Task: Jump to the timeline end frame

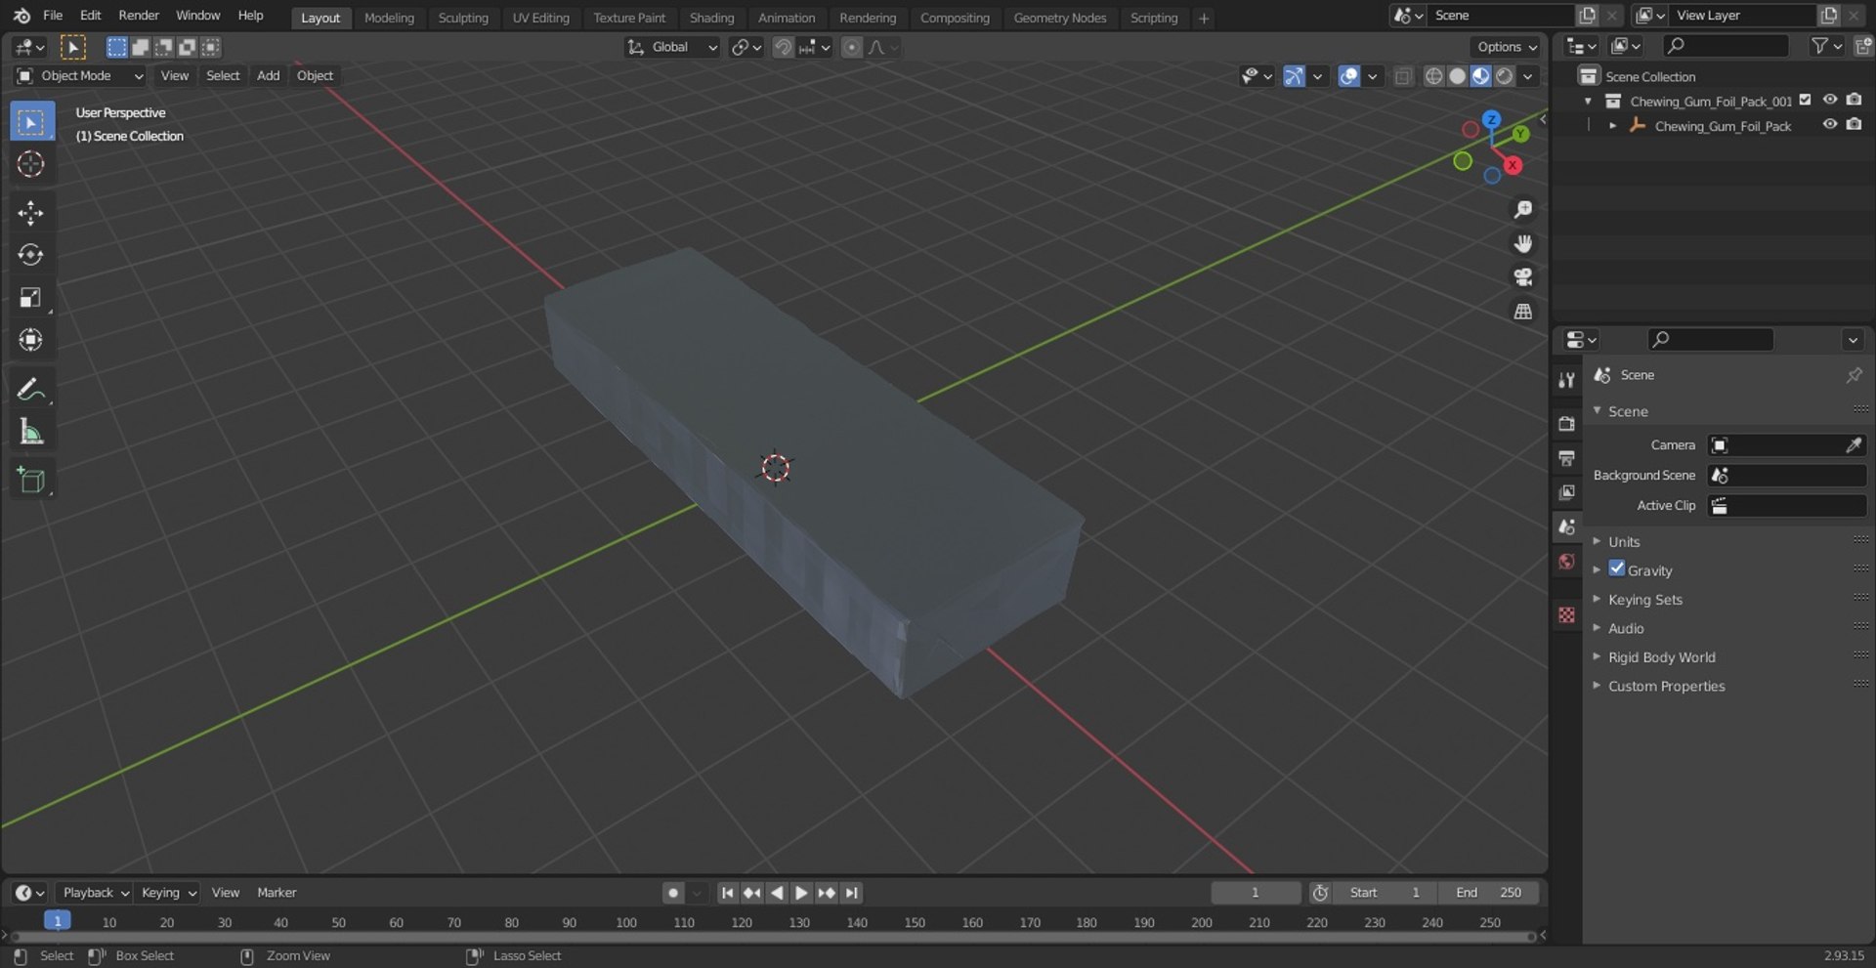Action: coord(852,893)
